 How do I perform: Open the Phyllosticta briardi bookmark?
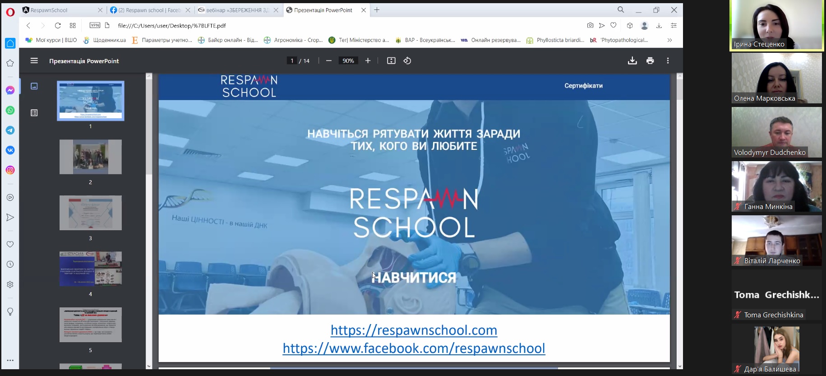pos(555,40)
